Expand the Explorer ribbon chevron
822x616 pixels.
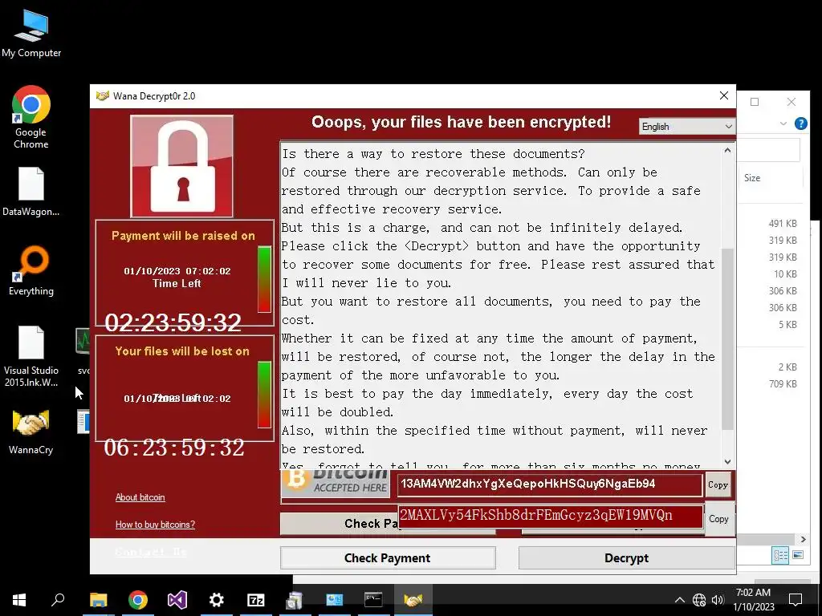783,124
